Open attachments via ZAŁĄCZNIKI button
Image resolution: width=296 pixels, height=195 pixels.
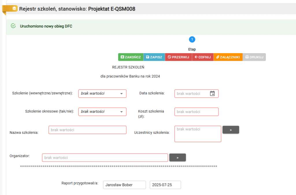coord(228,57)
